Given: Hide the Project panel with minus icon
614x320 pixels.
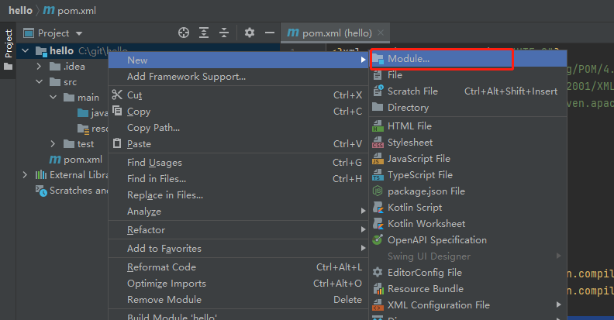Looking at the screenshot, I should [270, 33].
